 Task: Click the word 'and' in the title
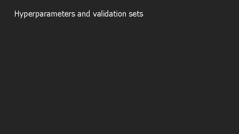(84, 14)
